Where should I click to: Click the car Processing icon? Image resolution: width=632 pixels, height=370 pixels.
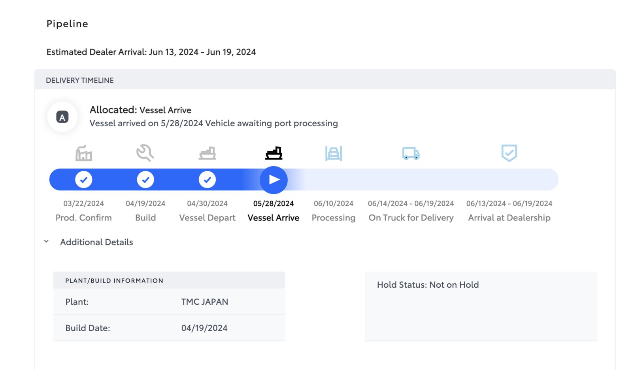pyautogui.click(x=334, y=153)
